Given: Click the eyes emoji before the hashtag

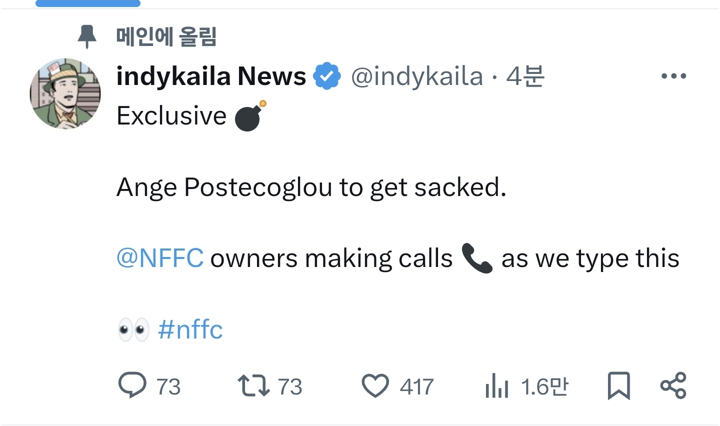Looking at the screenshot, I should coord(133,329).
